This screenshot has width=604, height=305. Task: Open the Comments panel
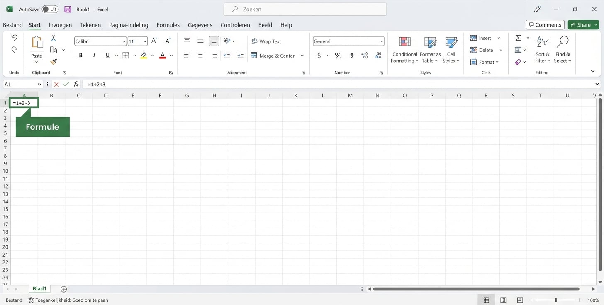click(x=545, y=24)
